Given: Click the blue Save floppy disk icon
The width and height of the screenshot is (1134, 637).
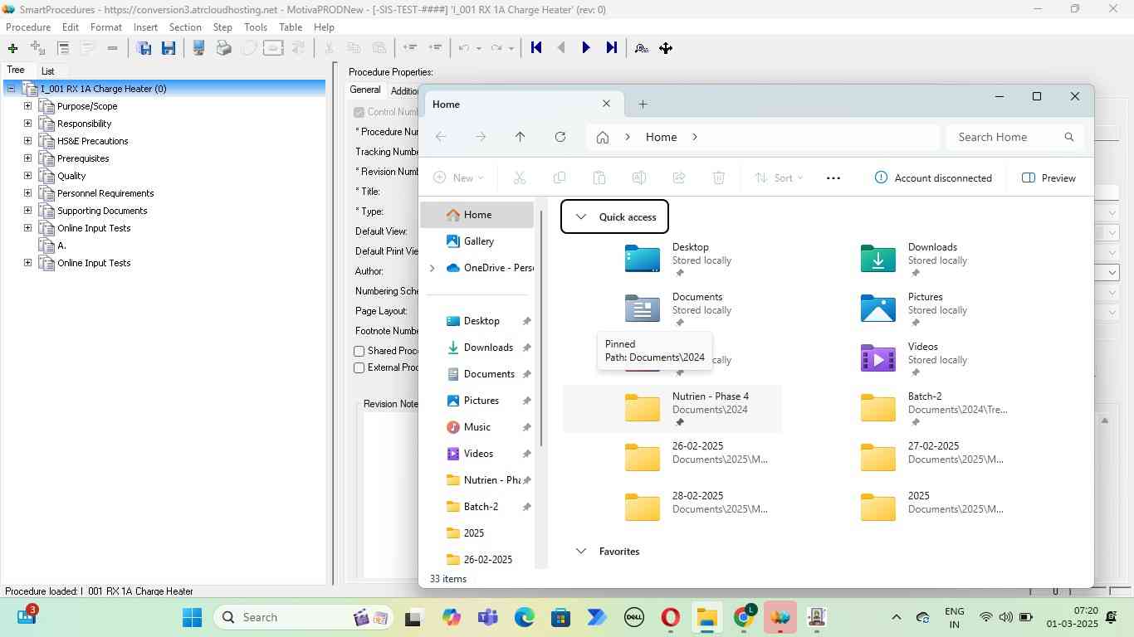Looking at the screenshot, I should 169,48.
